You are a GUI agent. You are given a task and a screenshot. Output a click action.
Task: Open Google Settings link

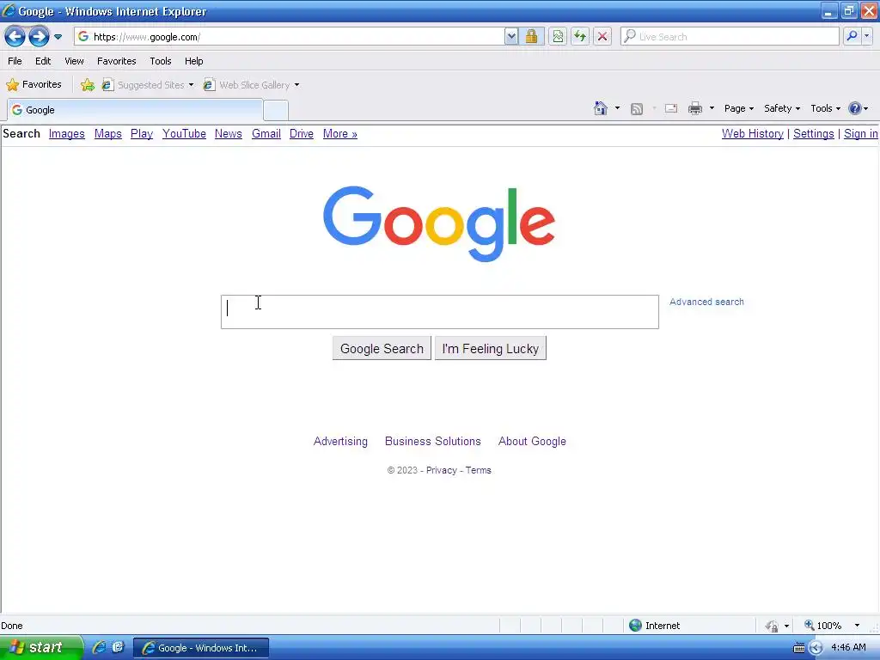(x=814, y=133)
